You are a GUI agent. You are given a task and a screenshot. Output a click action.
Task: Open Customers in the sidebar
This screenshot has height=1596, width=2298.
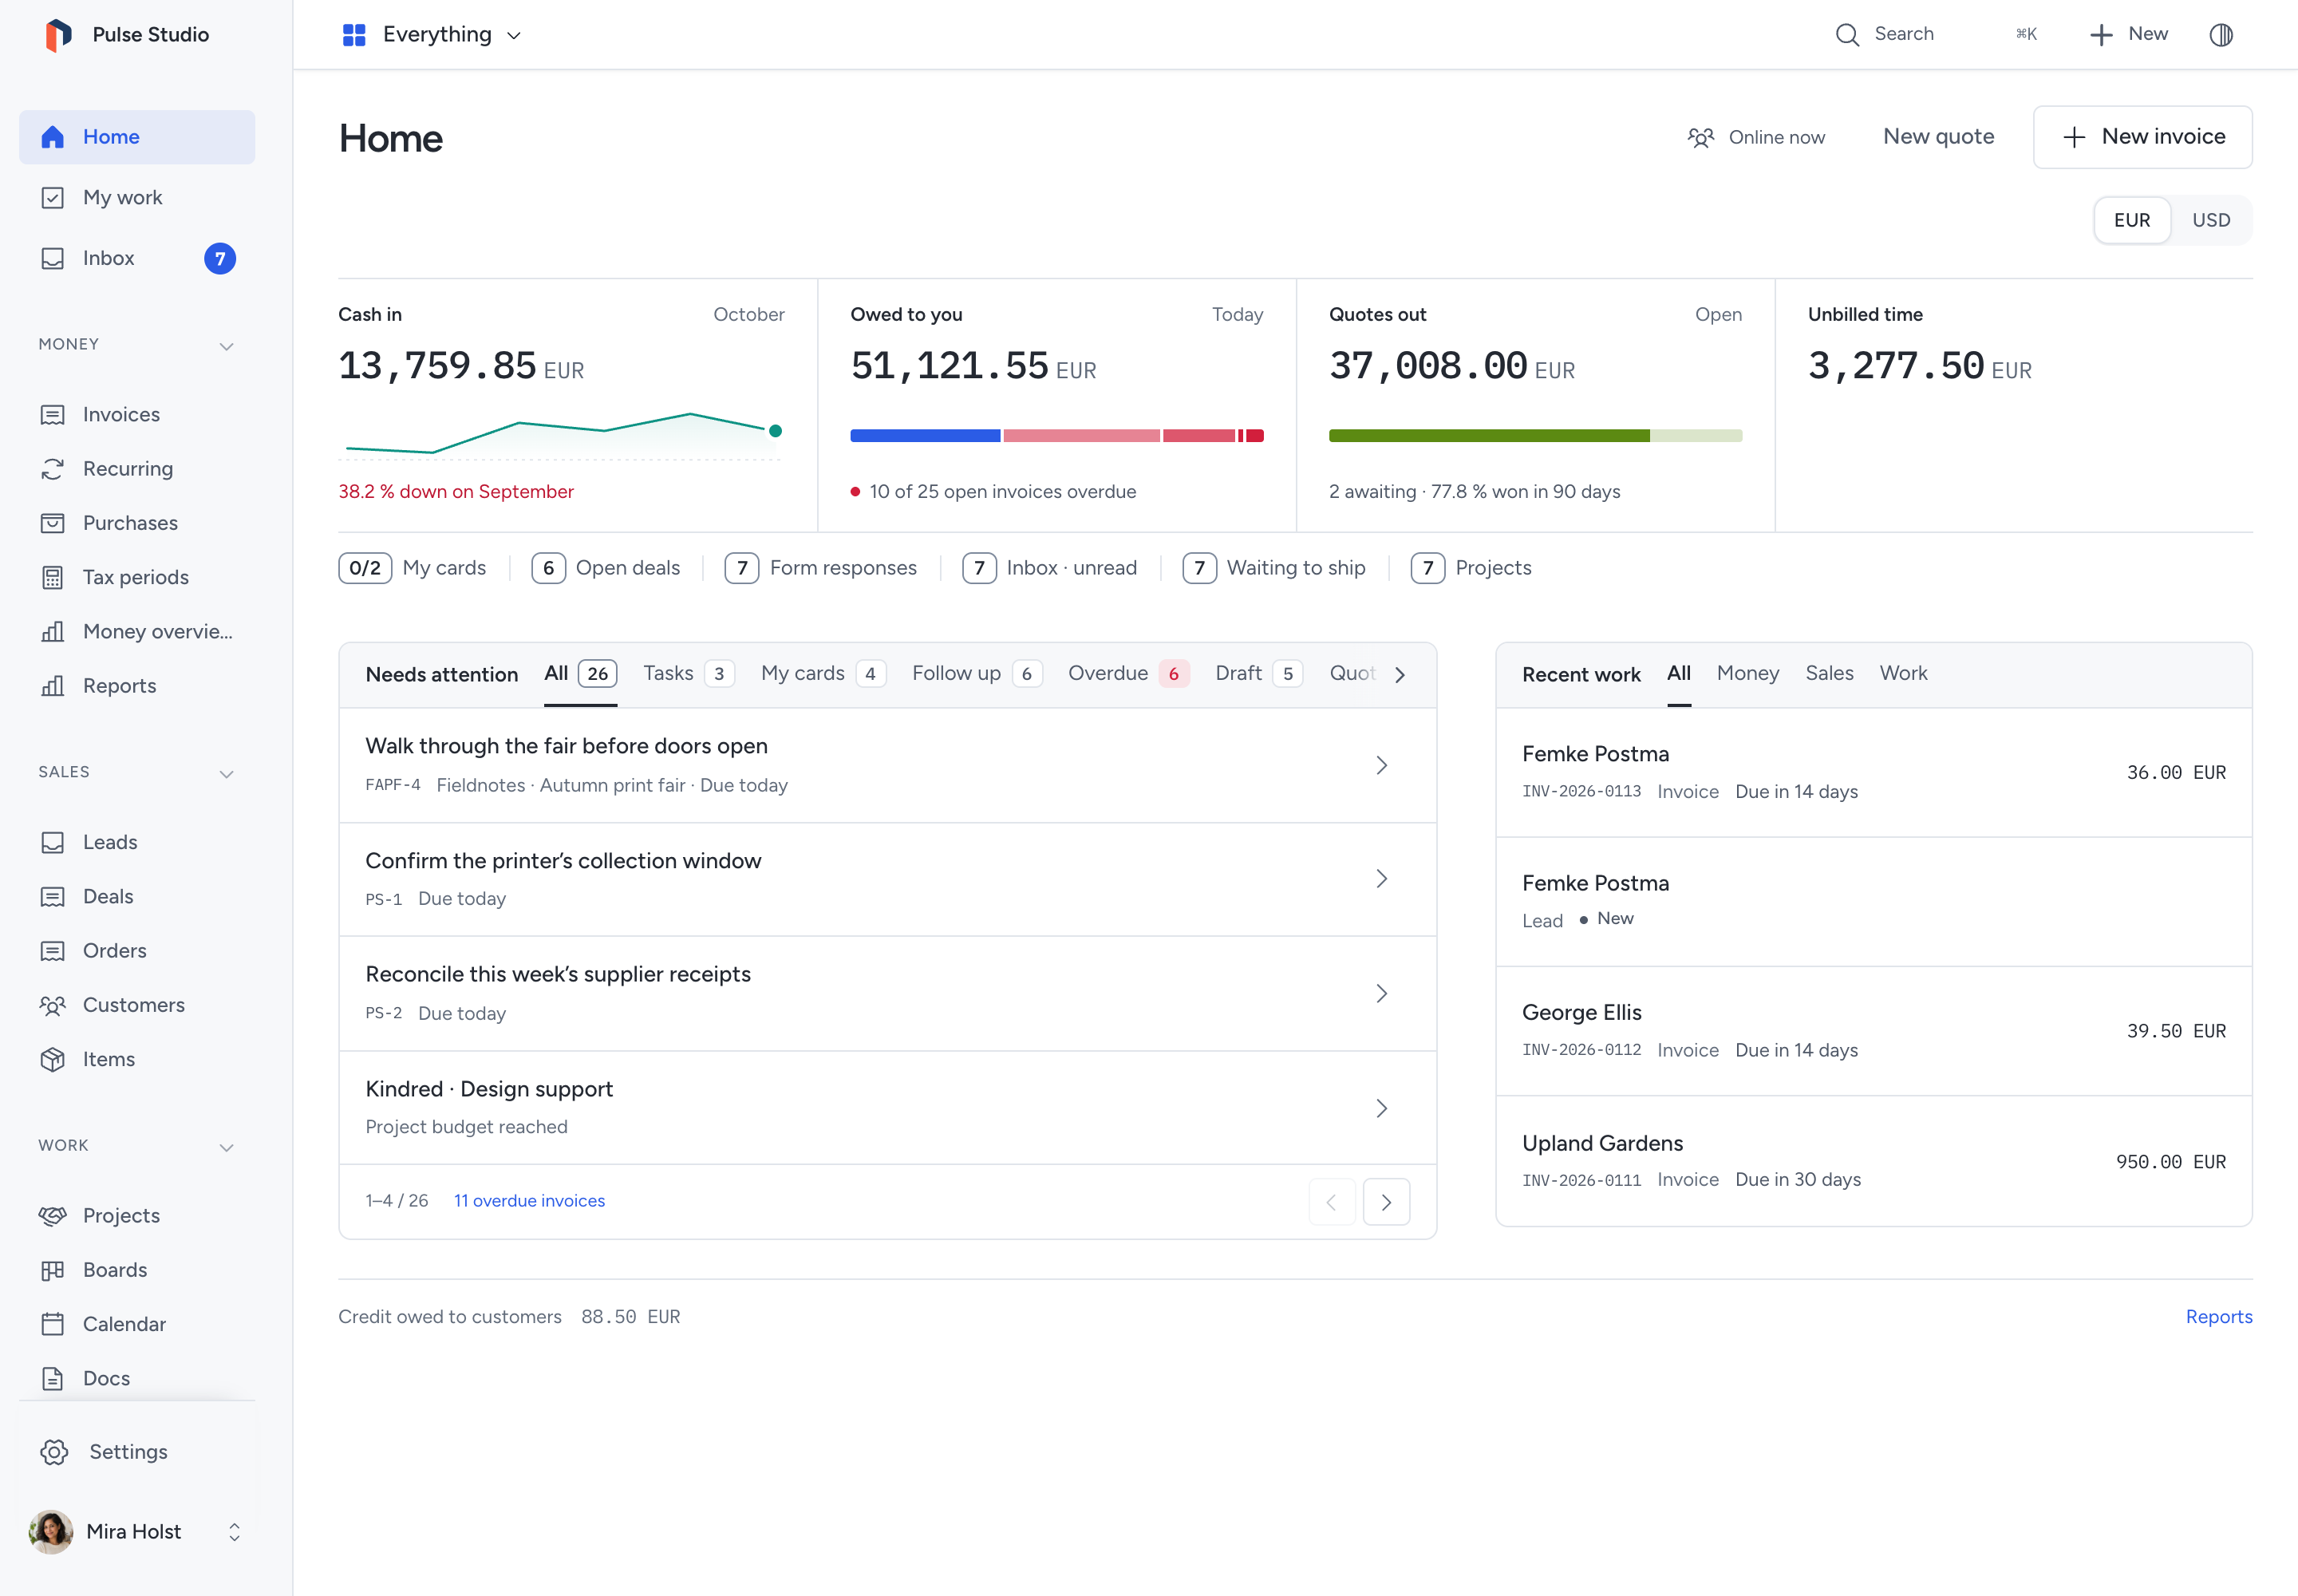point(137,1005)
